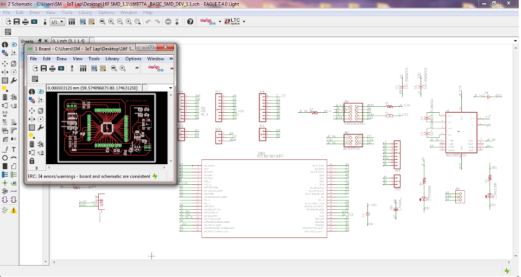Select Info tool in Schematic left toolbar
This screenshot has width=521, height=277.
click(5, 45)
